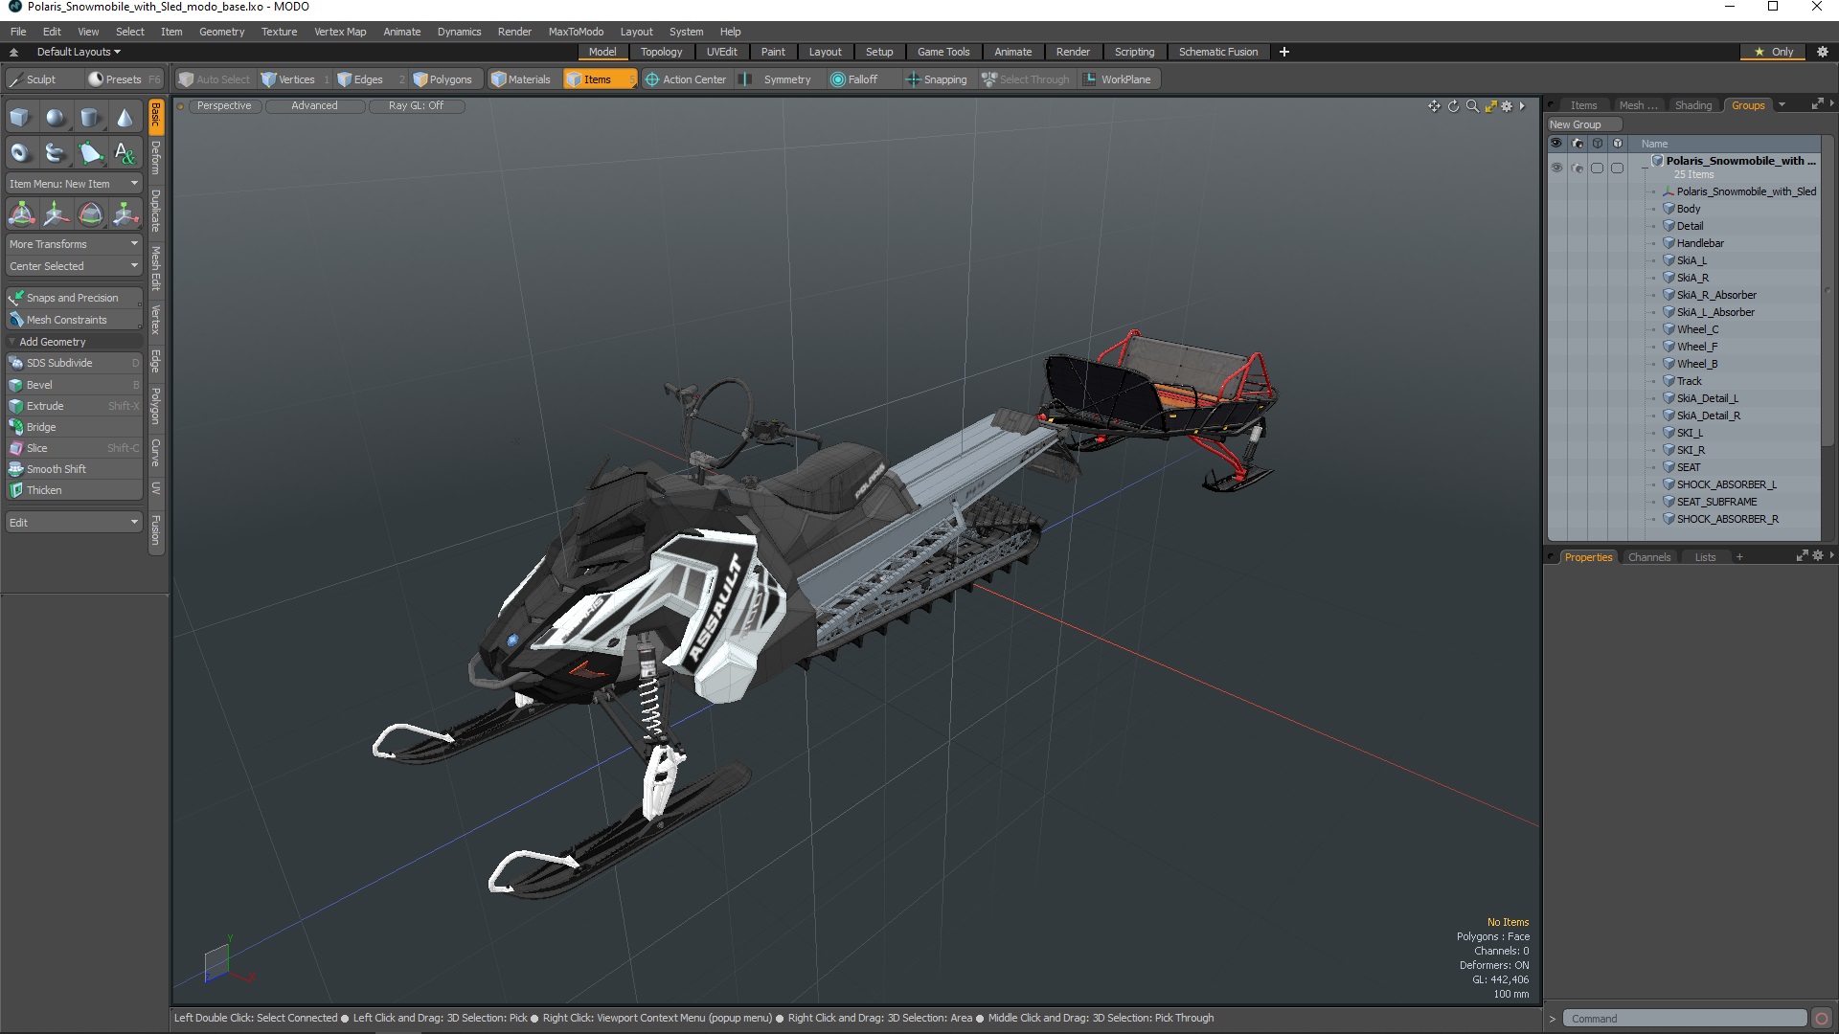Viewport: 1839px width, 1034px height.
Task: Toggle first checkbox in Polaris group row
Action: (1597, 168)
